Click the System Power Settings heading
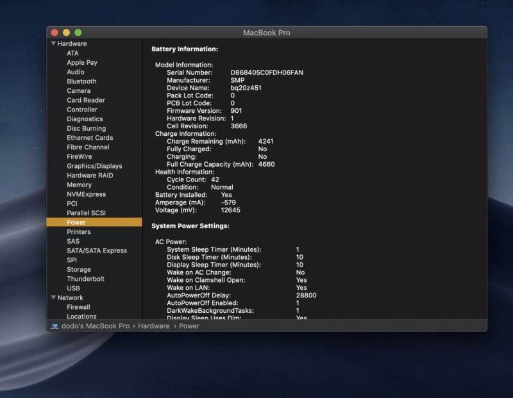The width and height of the screenshot is (513, 398). 190,226
